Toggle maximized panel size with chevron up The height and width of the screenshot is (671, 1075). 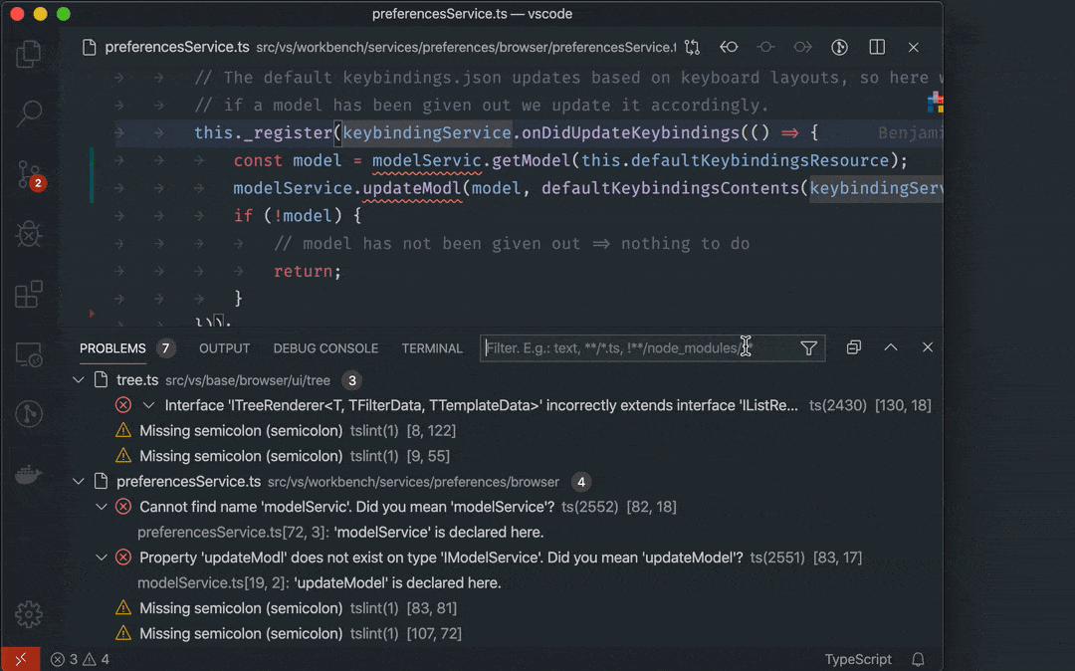891,347
